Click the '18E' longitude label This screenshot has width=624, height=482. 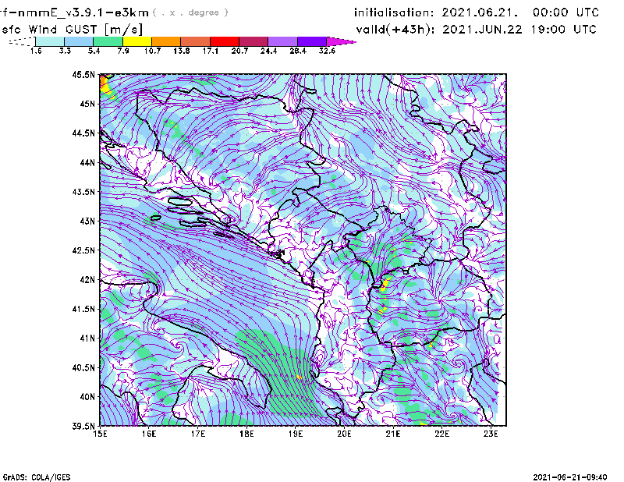(x=246, y=434)
